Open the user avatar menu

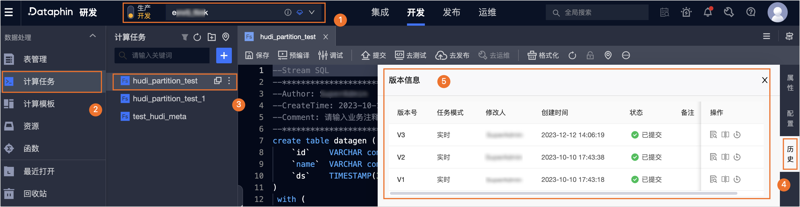coord(777,12)
